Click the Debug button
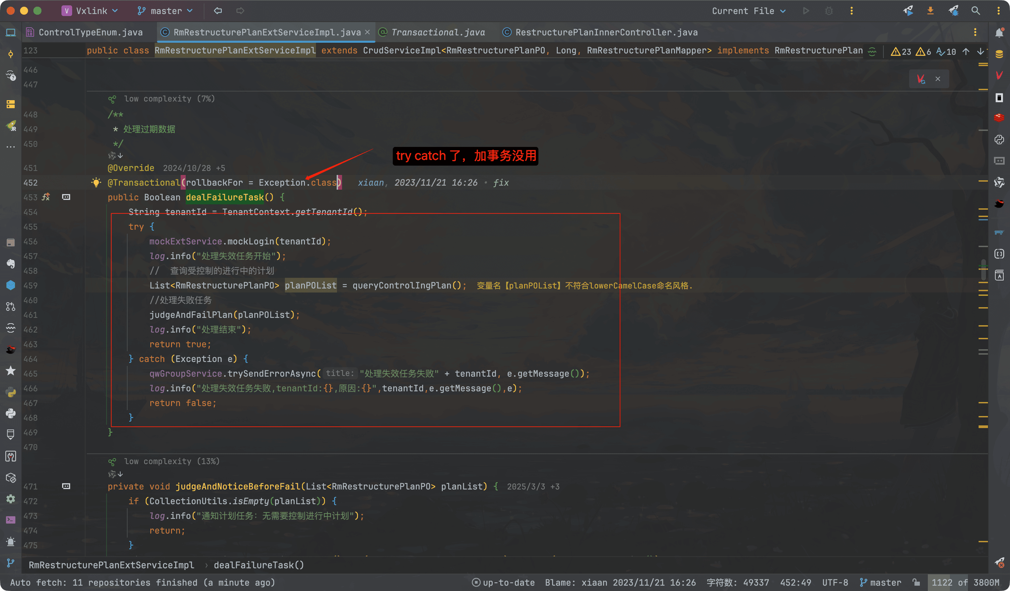 pos(829,11)
